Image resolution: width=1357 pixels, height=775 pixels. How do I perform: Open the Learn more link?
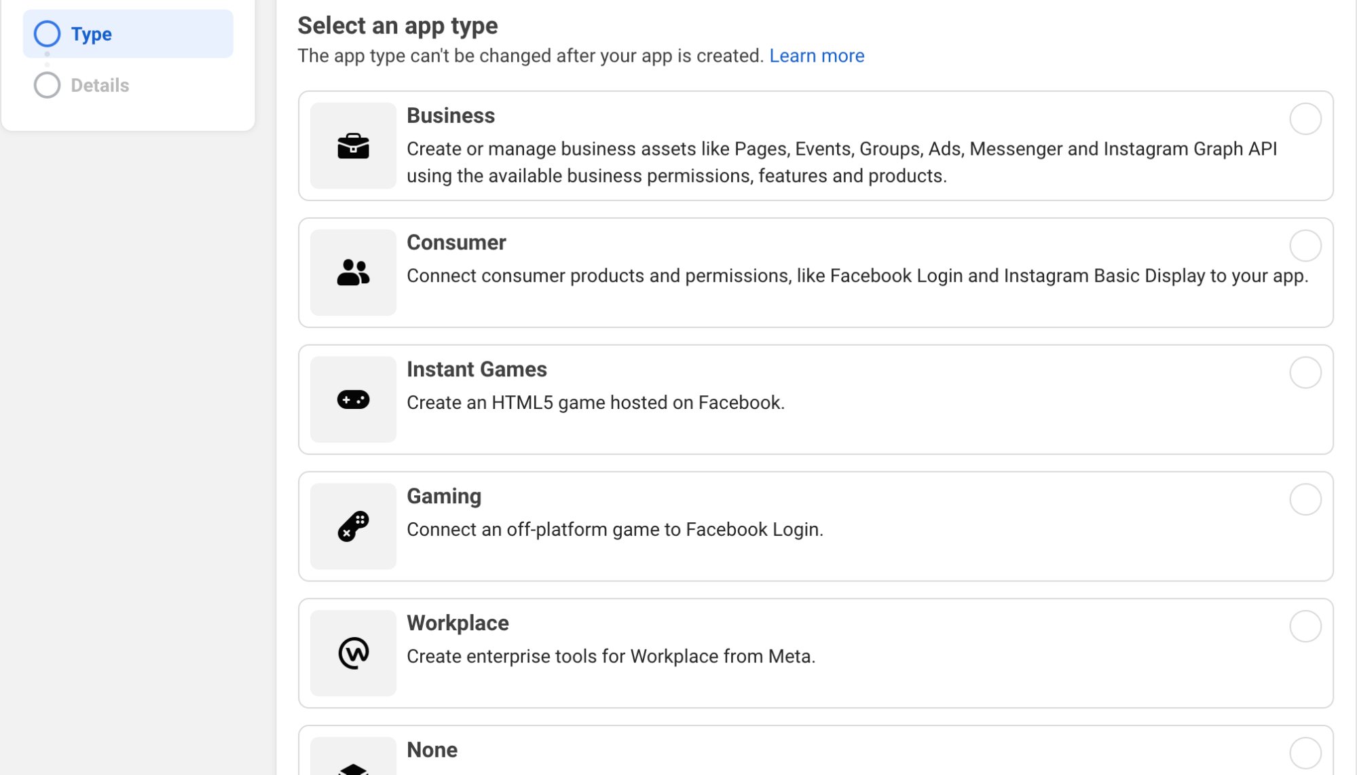pos(817,56)
